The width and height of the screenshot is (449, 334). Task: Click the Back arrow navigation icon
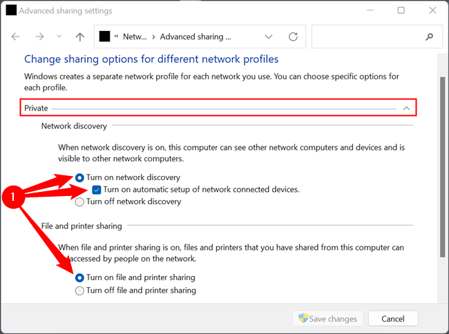tap(16, 37)
